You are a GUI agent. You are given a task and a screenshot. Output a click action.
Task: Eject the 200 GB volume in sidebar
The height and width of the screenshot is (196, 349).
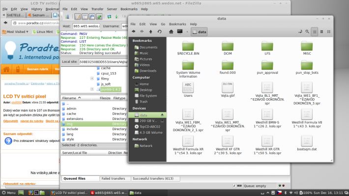click(162, 121)
